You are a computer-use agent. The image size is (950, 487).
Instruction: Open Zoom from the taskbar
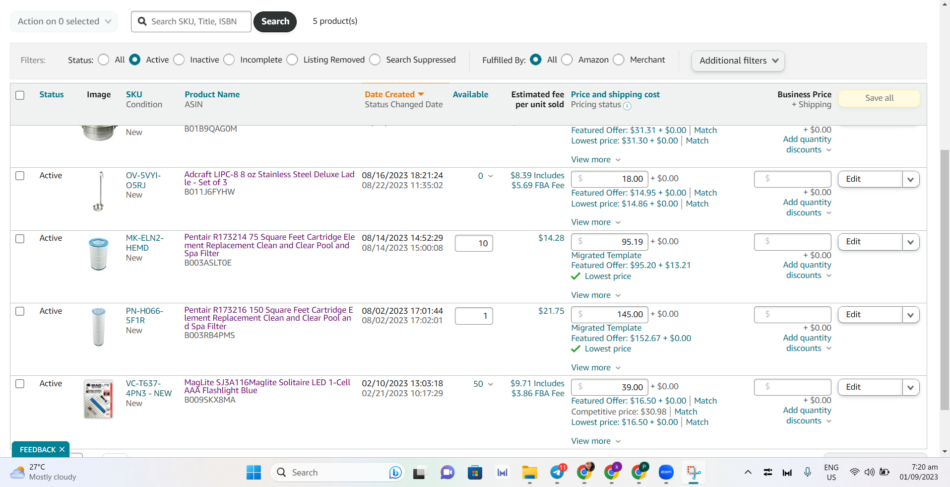(x=666, y=472)
